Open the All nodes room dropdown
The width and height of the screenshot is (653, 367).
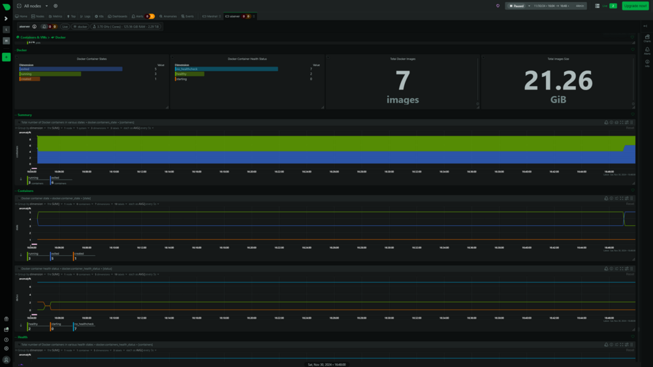[x=33, y=7]
